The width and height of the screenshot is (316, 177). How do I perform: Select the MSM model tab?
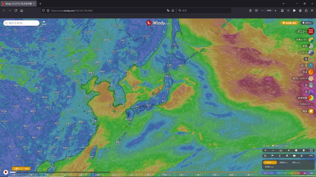[283, 162]
